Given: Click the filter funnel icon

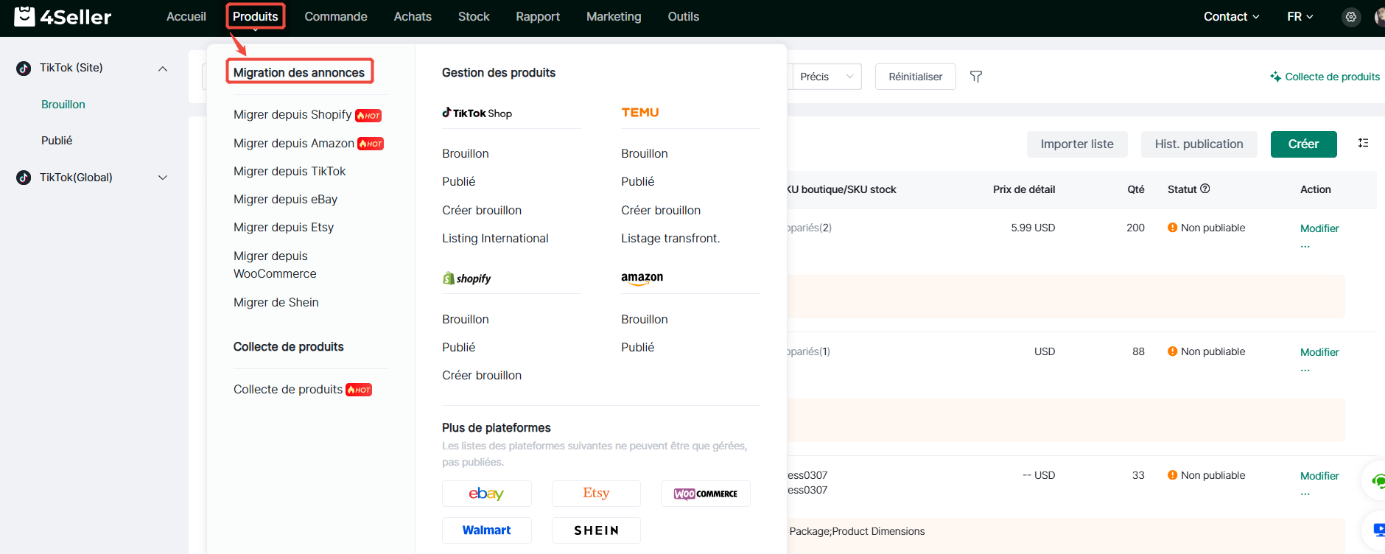Looking at the screenshot, I should pos(976,77).
